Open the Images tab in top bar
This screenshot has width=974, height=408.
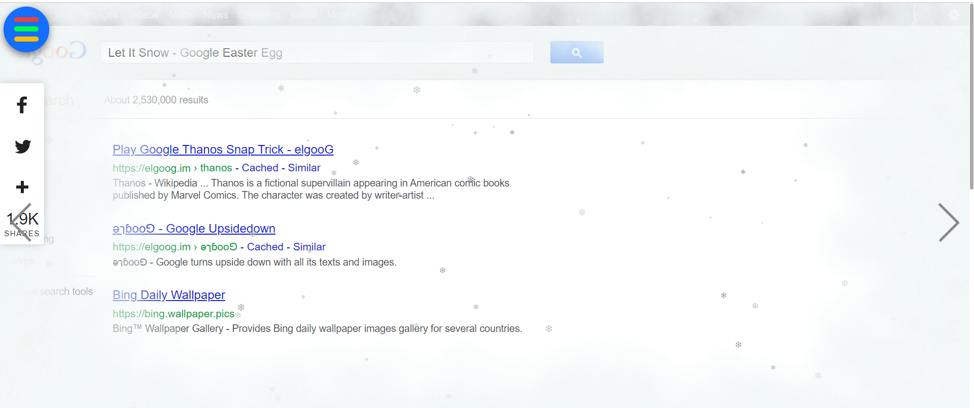click(x=101, y=15)
